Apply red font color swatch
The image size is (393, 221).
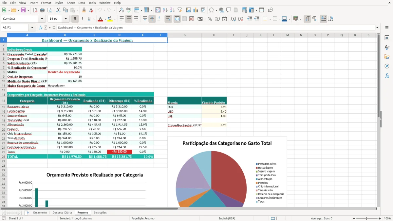click(100, 19)
